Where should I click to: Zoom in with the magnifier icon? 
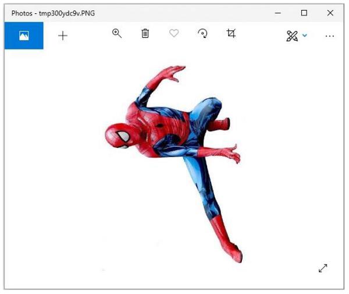(x=117, y=34)
